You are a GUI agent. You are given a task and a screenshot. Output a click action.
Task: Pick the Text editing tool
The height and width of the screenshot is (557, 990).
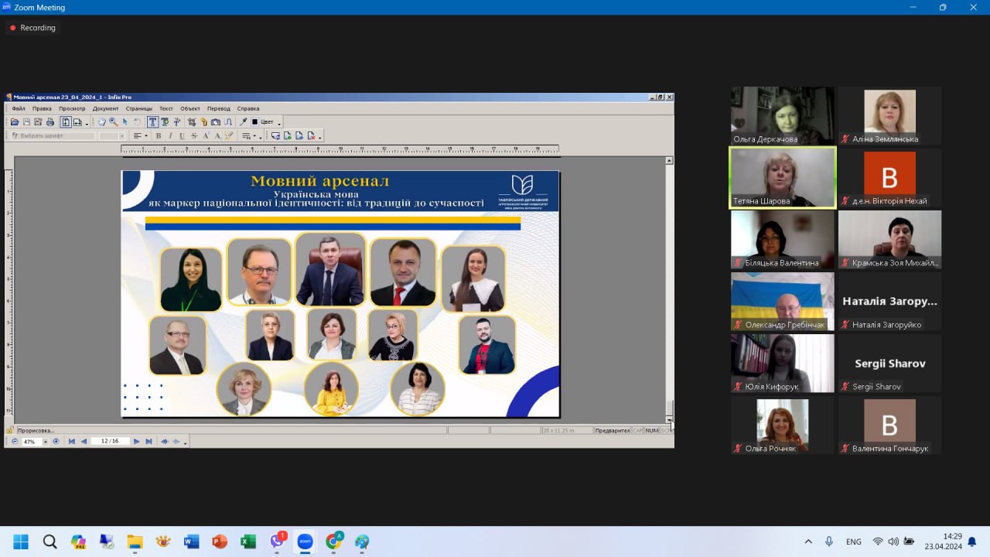(x=153, y=122)
